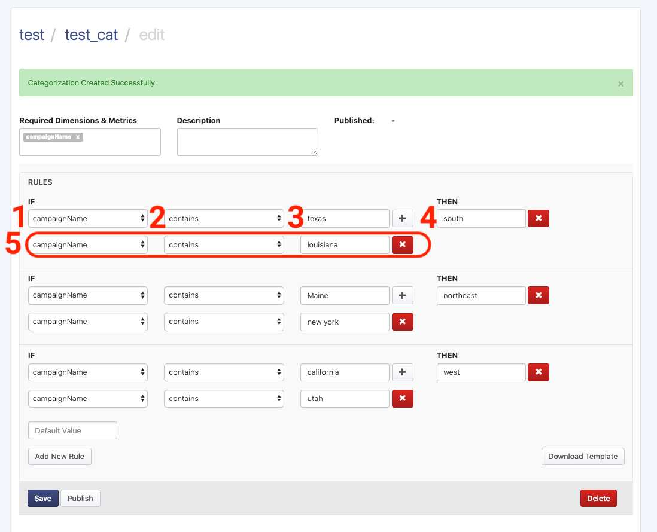657x532 pixels.
Task: Delete the west rule using red X
Action: pyautogui.click(x=538, y=372)
